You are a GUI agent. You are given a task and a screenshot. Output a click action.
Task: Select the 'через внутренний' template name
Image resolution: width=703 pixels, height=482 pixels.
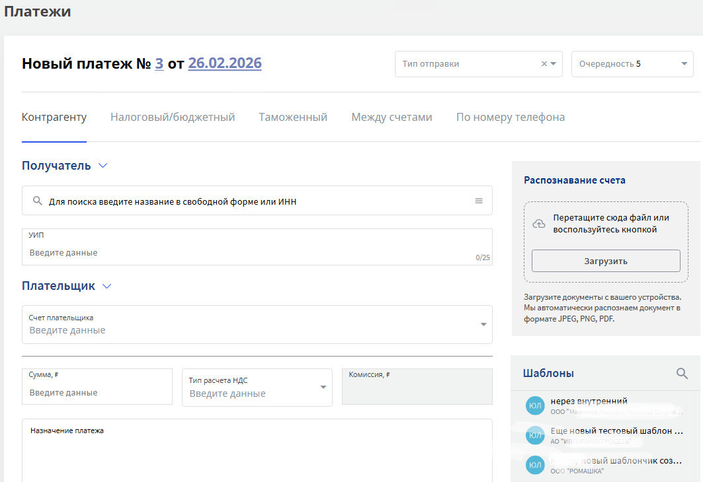click(x=589, y=401)
